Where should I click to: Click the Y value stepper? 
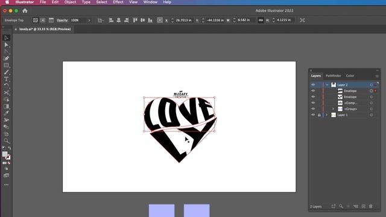tap(203, 20)
